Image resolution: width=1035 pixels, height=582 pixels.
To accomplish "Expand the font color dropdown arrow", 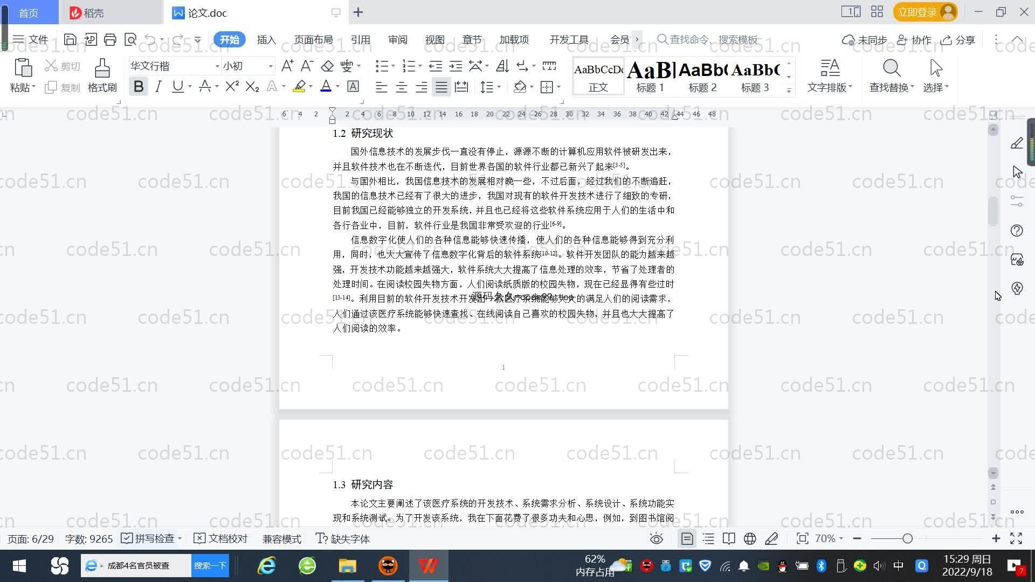I will coord(337,86).
